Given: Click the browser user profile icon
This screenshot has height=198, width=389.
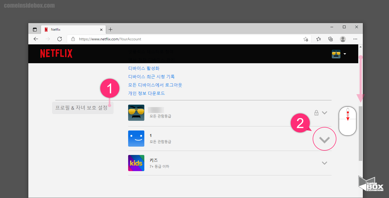Looking at the screenshot, I should point(343,39).
